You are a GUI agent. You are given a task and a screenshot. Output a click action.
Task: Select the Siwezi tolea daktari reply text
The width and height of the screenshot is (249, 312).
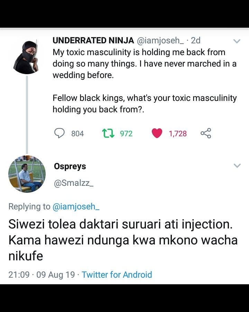click(123, 240)
